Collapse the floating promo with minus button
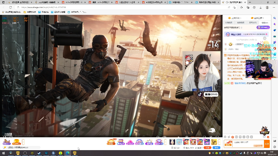278x156 pixels. (x=265, y=38)
